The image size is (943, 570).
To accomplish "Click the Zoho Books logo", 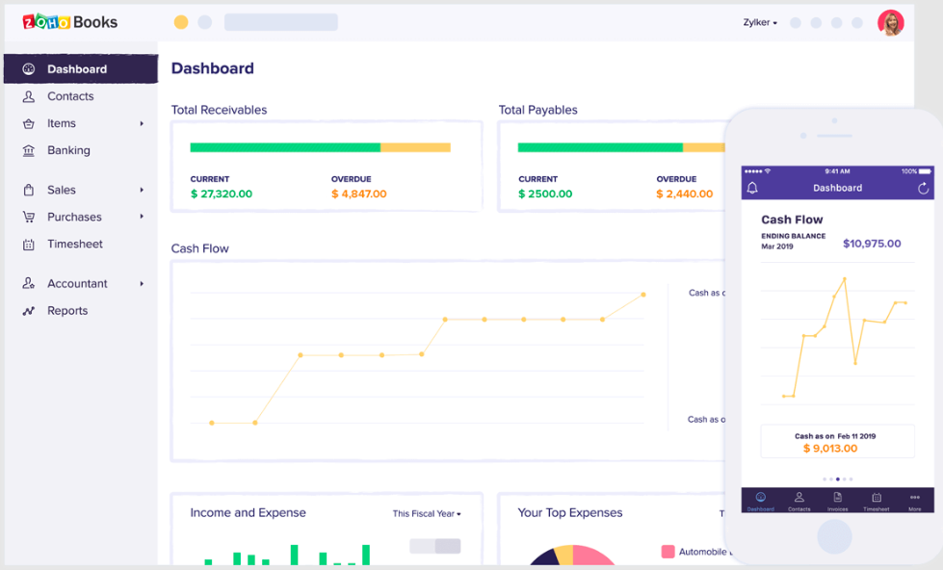I will [69, 22].
